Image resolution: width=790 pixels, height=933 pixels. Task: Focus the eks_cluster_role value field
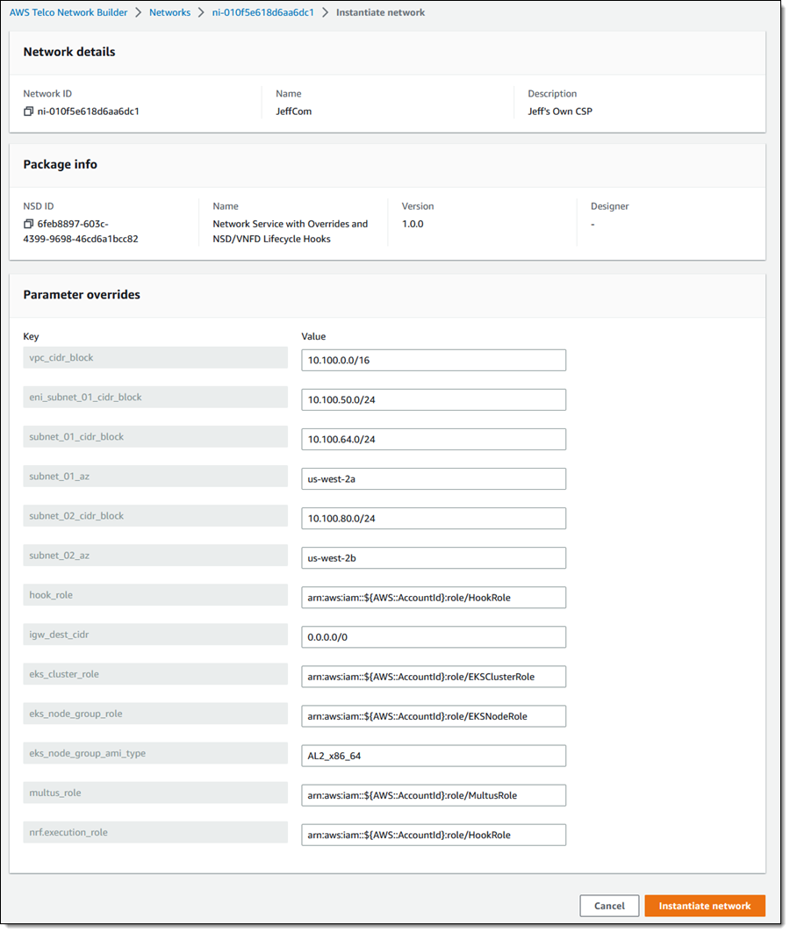pos(434,677)
